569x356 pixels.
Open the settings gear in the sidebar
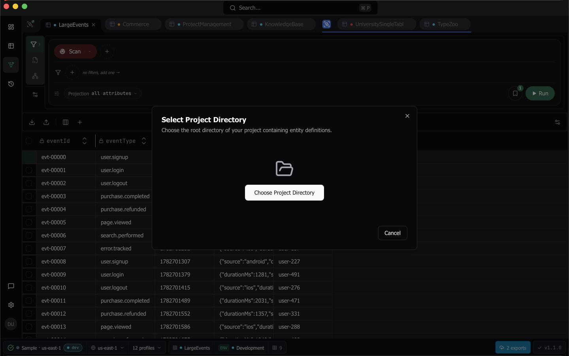coord(11,305)
